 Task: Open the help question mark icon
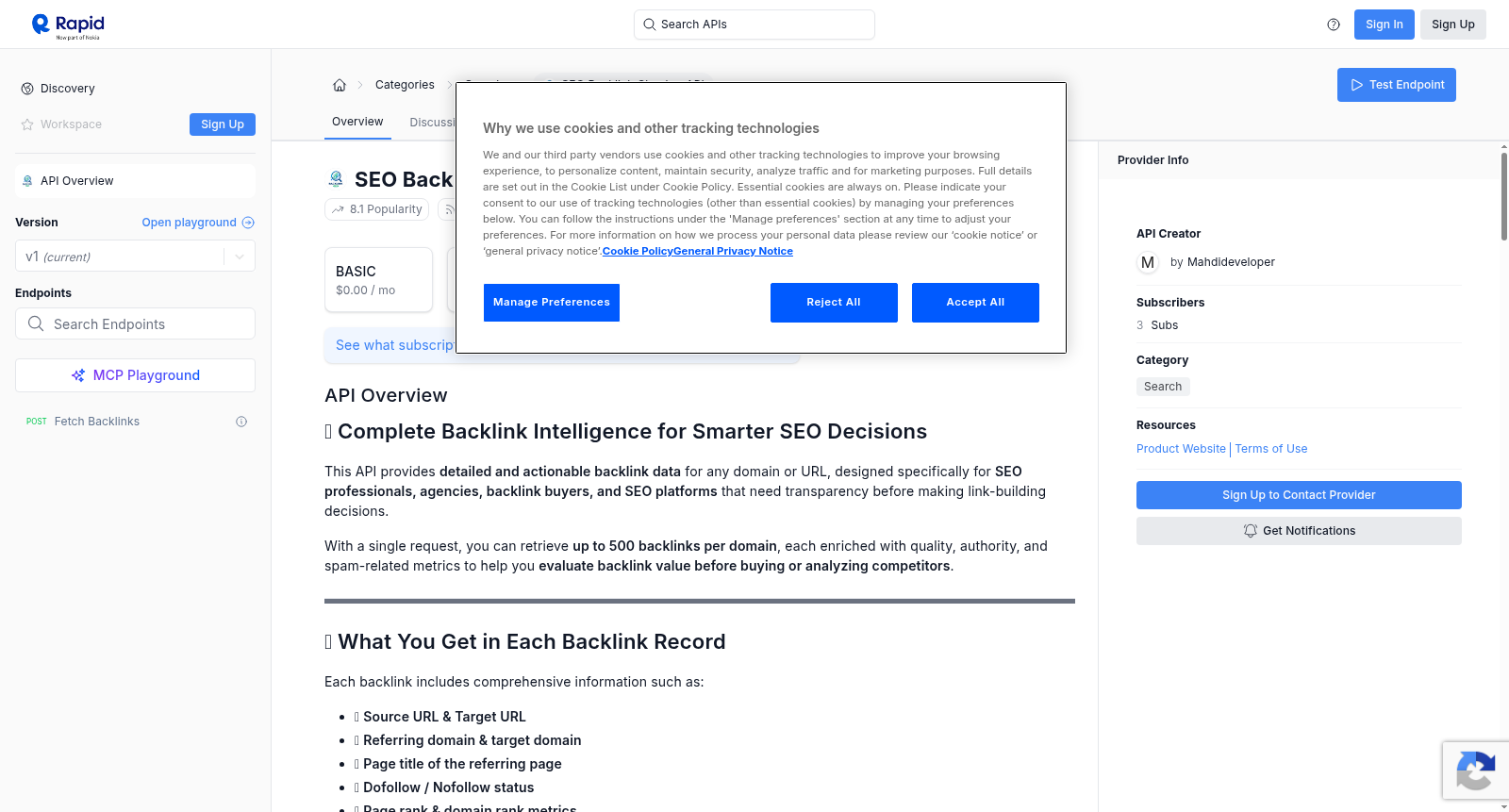1334,25
